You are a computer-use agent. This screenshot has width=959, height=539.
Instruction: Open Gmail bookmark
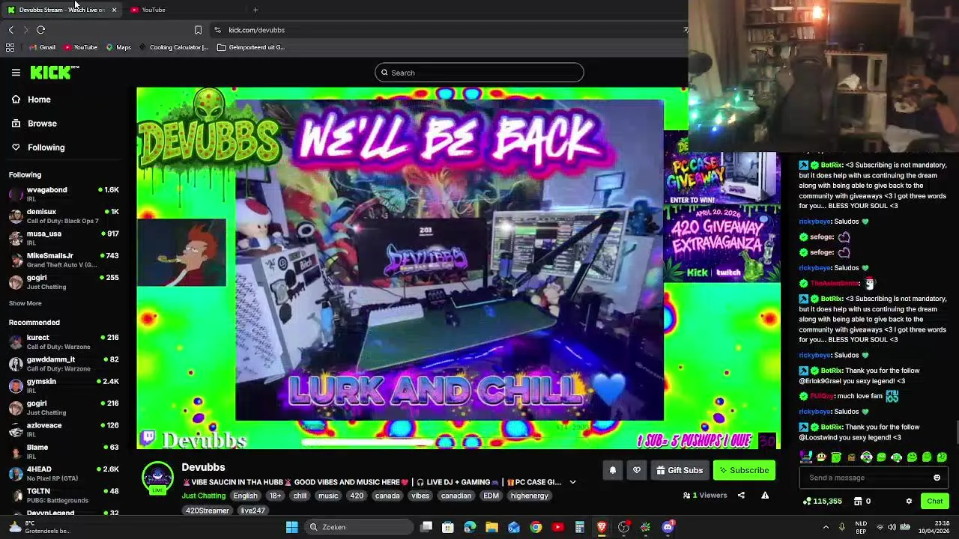point(42,47)
